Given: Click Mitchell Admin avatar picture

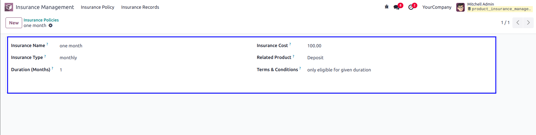Looking at the screenshot, I should (460, 7).
